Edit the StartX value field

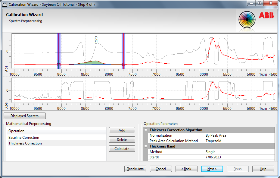point(239,157)
